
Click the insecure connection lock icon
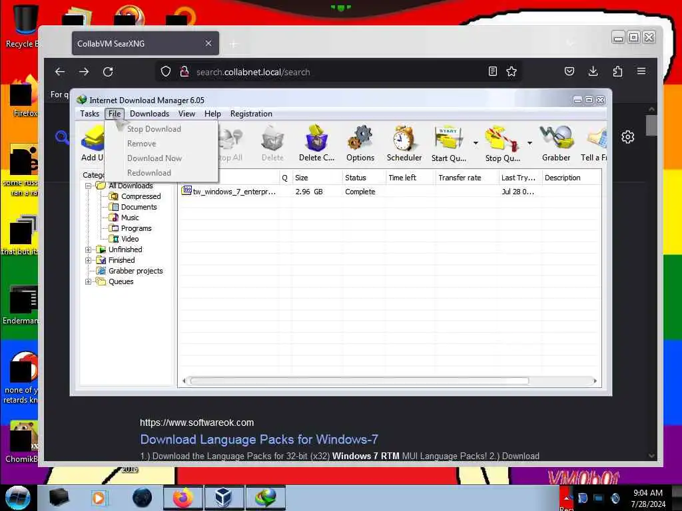click(184, 71)
